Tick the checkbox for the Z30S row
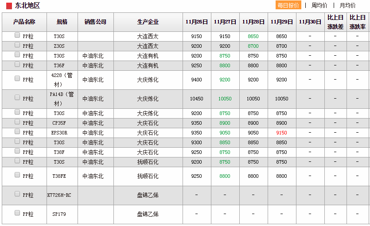370x226 pixels. click(17, 45)
